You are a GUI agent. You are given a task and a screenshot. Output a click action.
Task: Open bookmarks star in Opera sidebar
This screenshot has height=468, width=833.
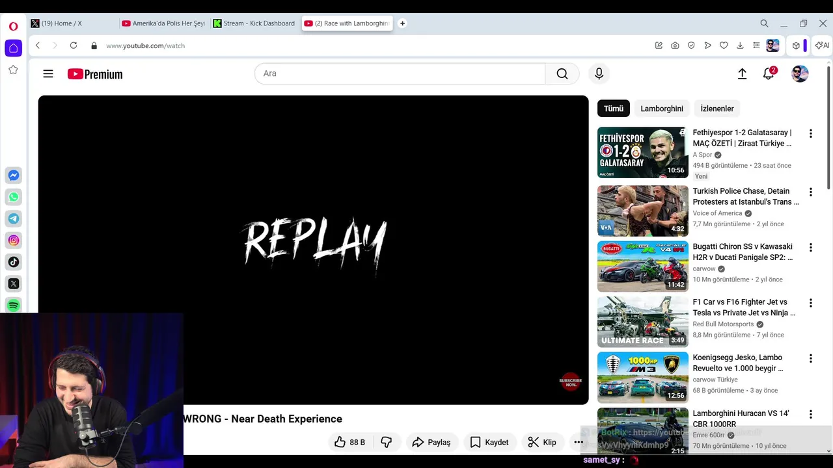coord(13,70)
